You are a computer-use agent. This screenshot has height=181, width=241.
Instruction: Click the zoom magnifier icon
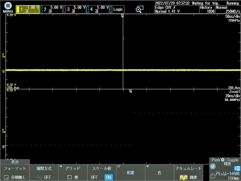tap(139, 9)
